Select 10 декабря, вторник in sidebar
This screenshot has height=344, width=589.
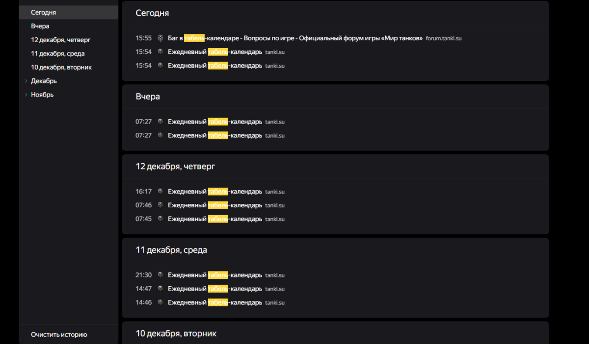[x=61, y=67]
